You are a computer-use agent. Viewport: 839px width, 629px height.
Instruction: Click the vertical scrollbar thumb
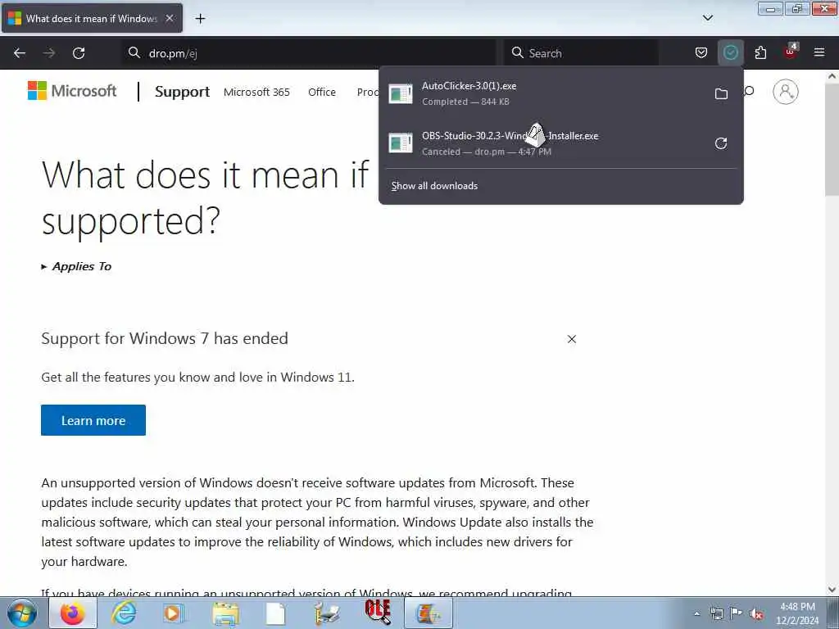click(x=832, y=139)
